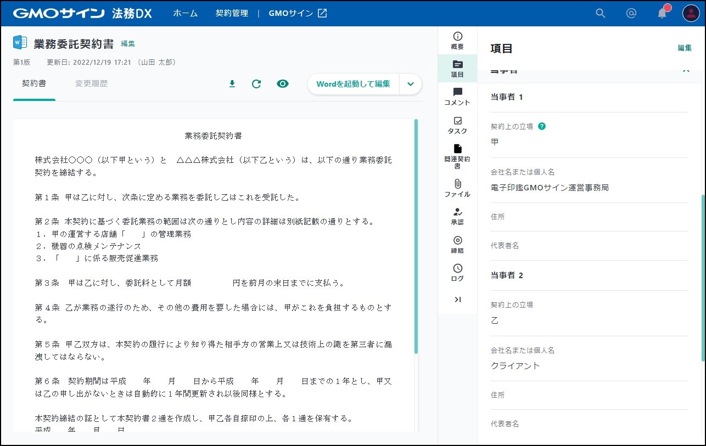Download the contract document
Viewport: 706px width, 446px height.
click(232, 84)
